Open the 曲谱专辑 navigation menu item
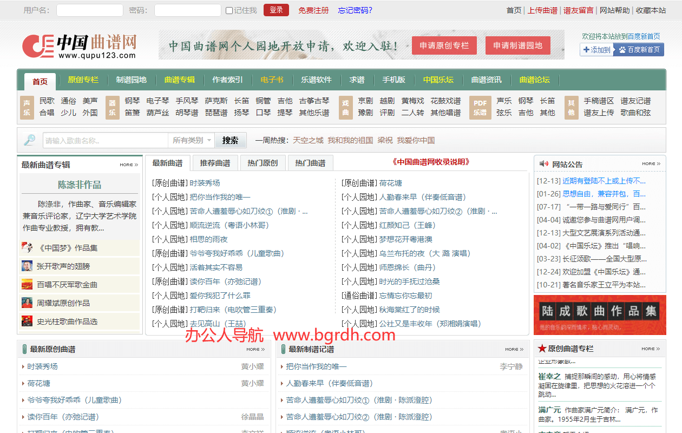The image size is (682, 433). click(180, 80)
